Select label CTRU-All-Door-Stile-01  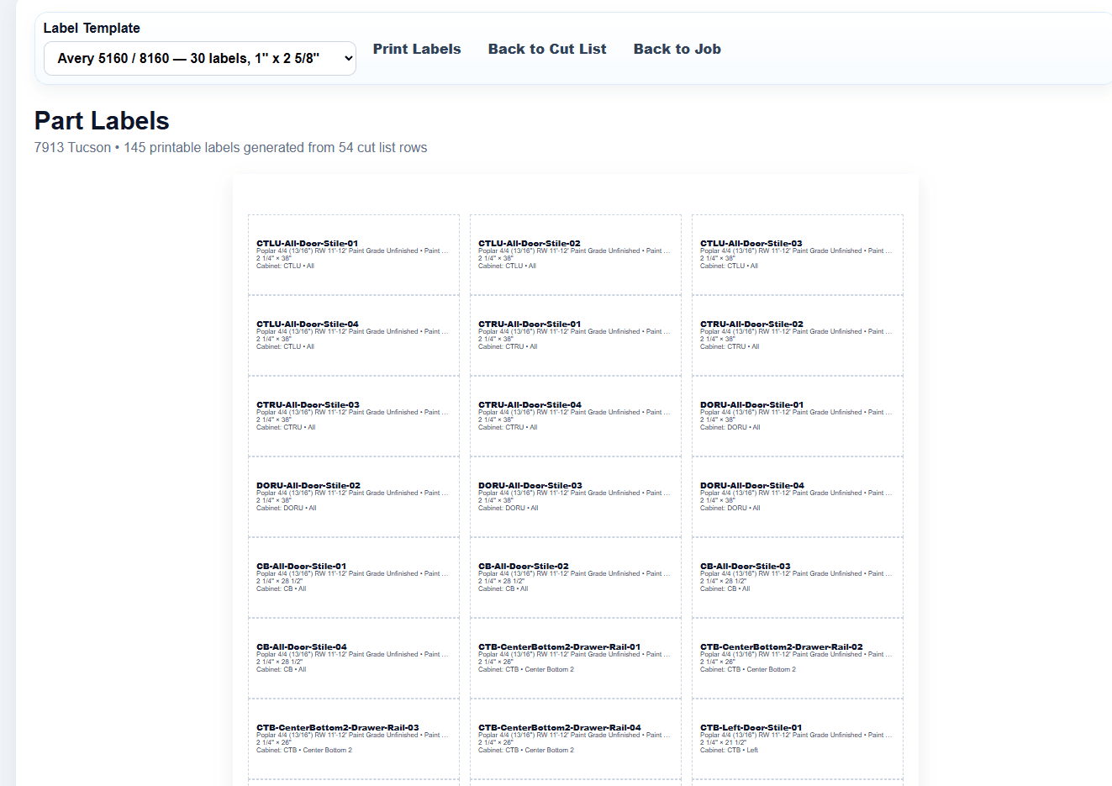(x=576, y=335)
